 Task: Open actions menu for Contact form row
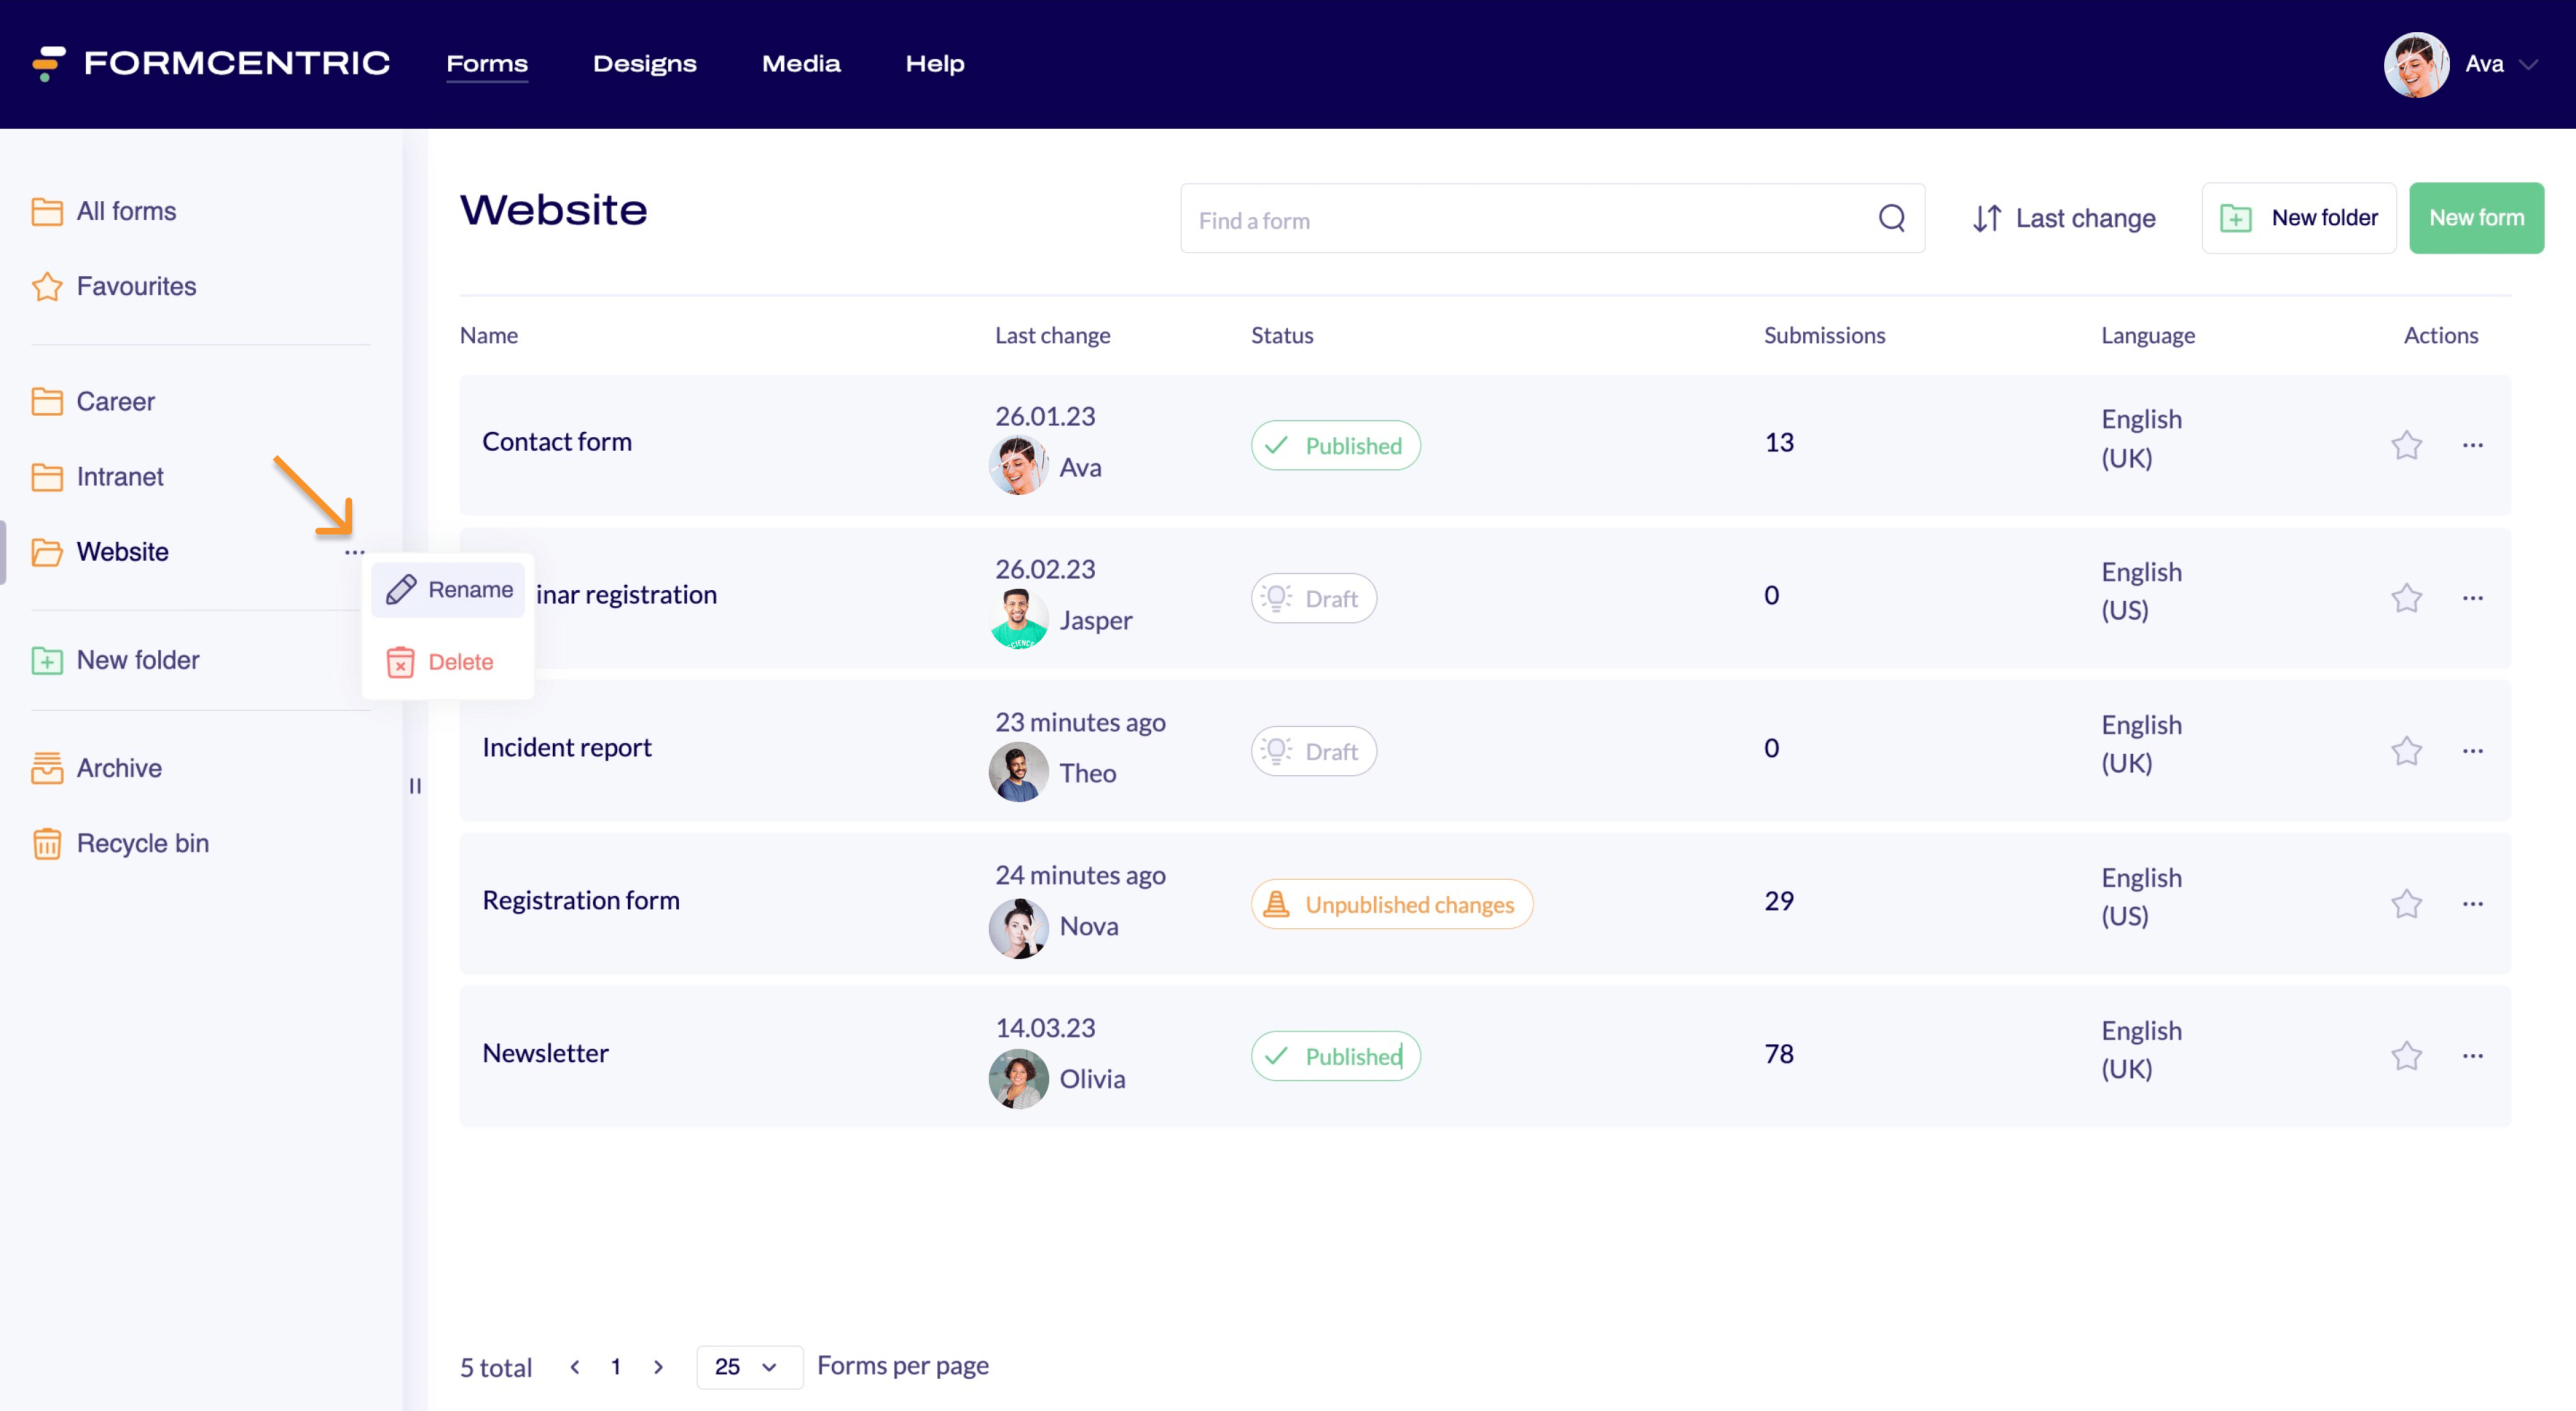(2472, 445)
